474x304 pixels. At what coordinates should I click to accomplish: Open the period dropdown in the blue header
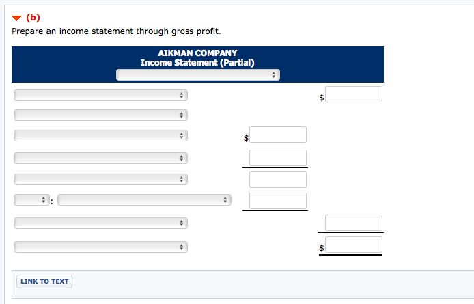197,74
